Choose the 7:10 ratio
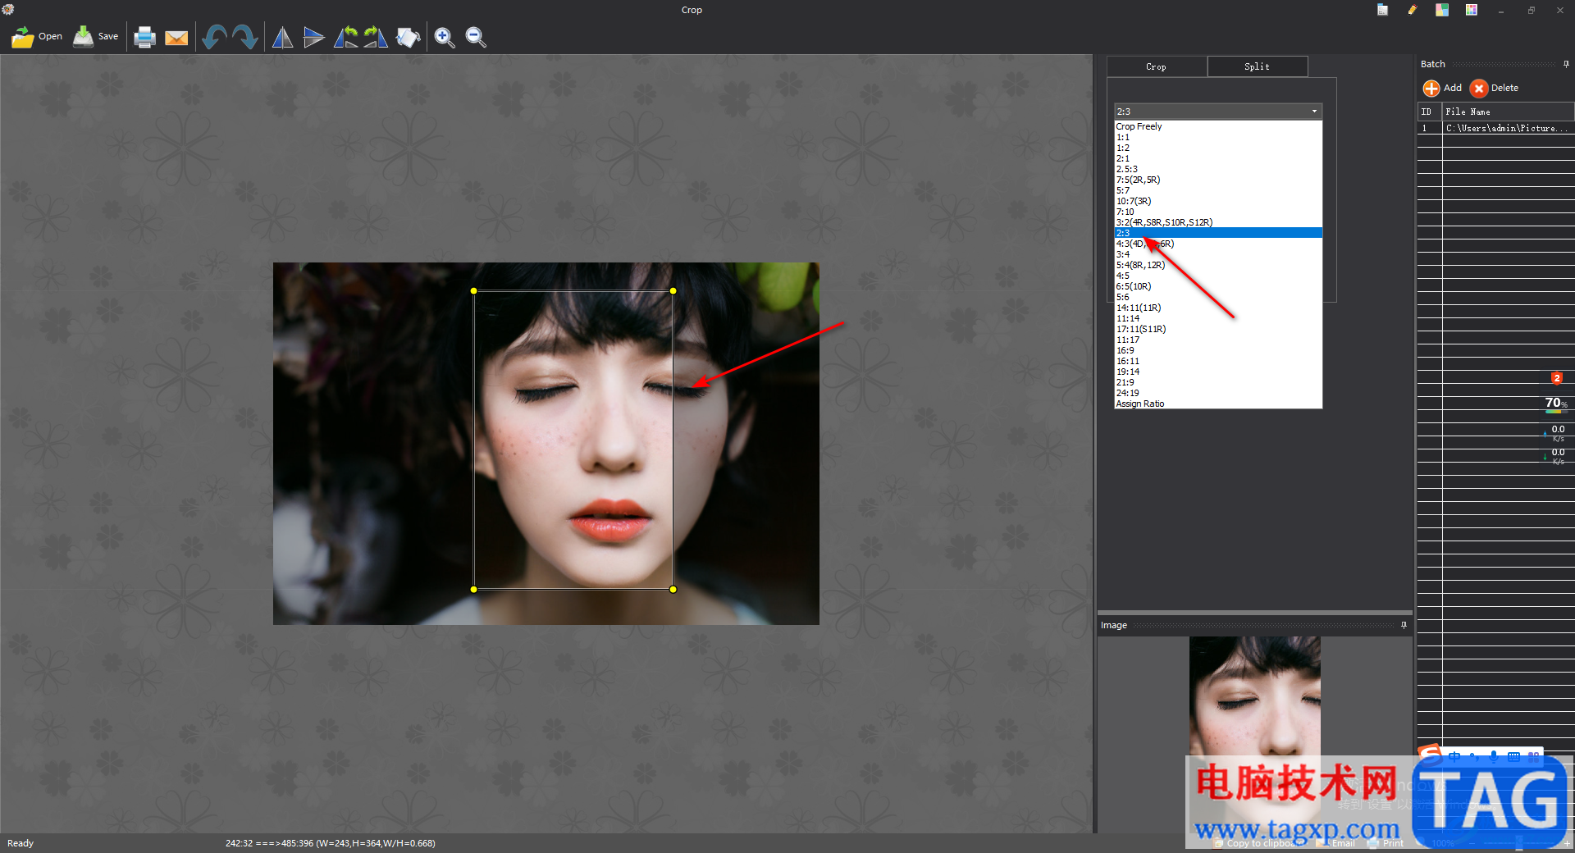The height and width of the screenshot is (853, 1575). (x=1218, y=212)
